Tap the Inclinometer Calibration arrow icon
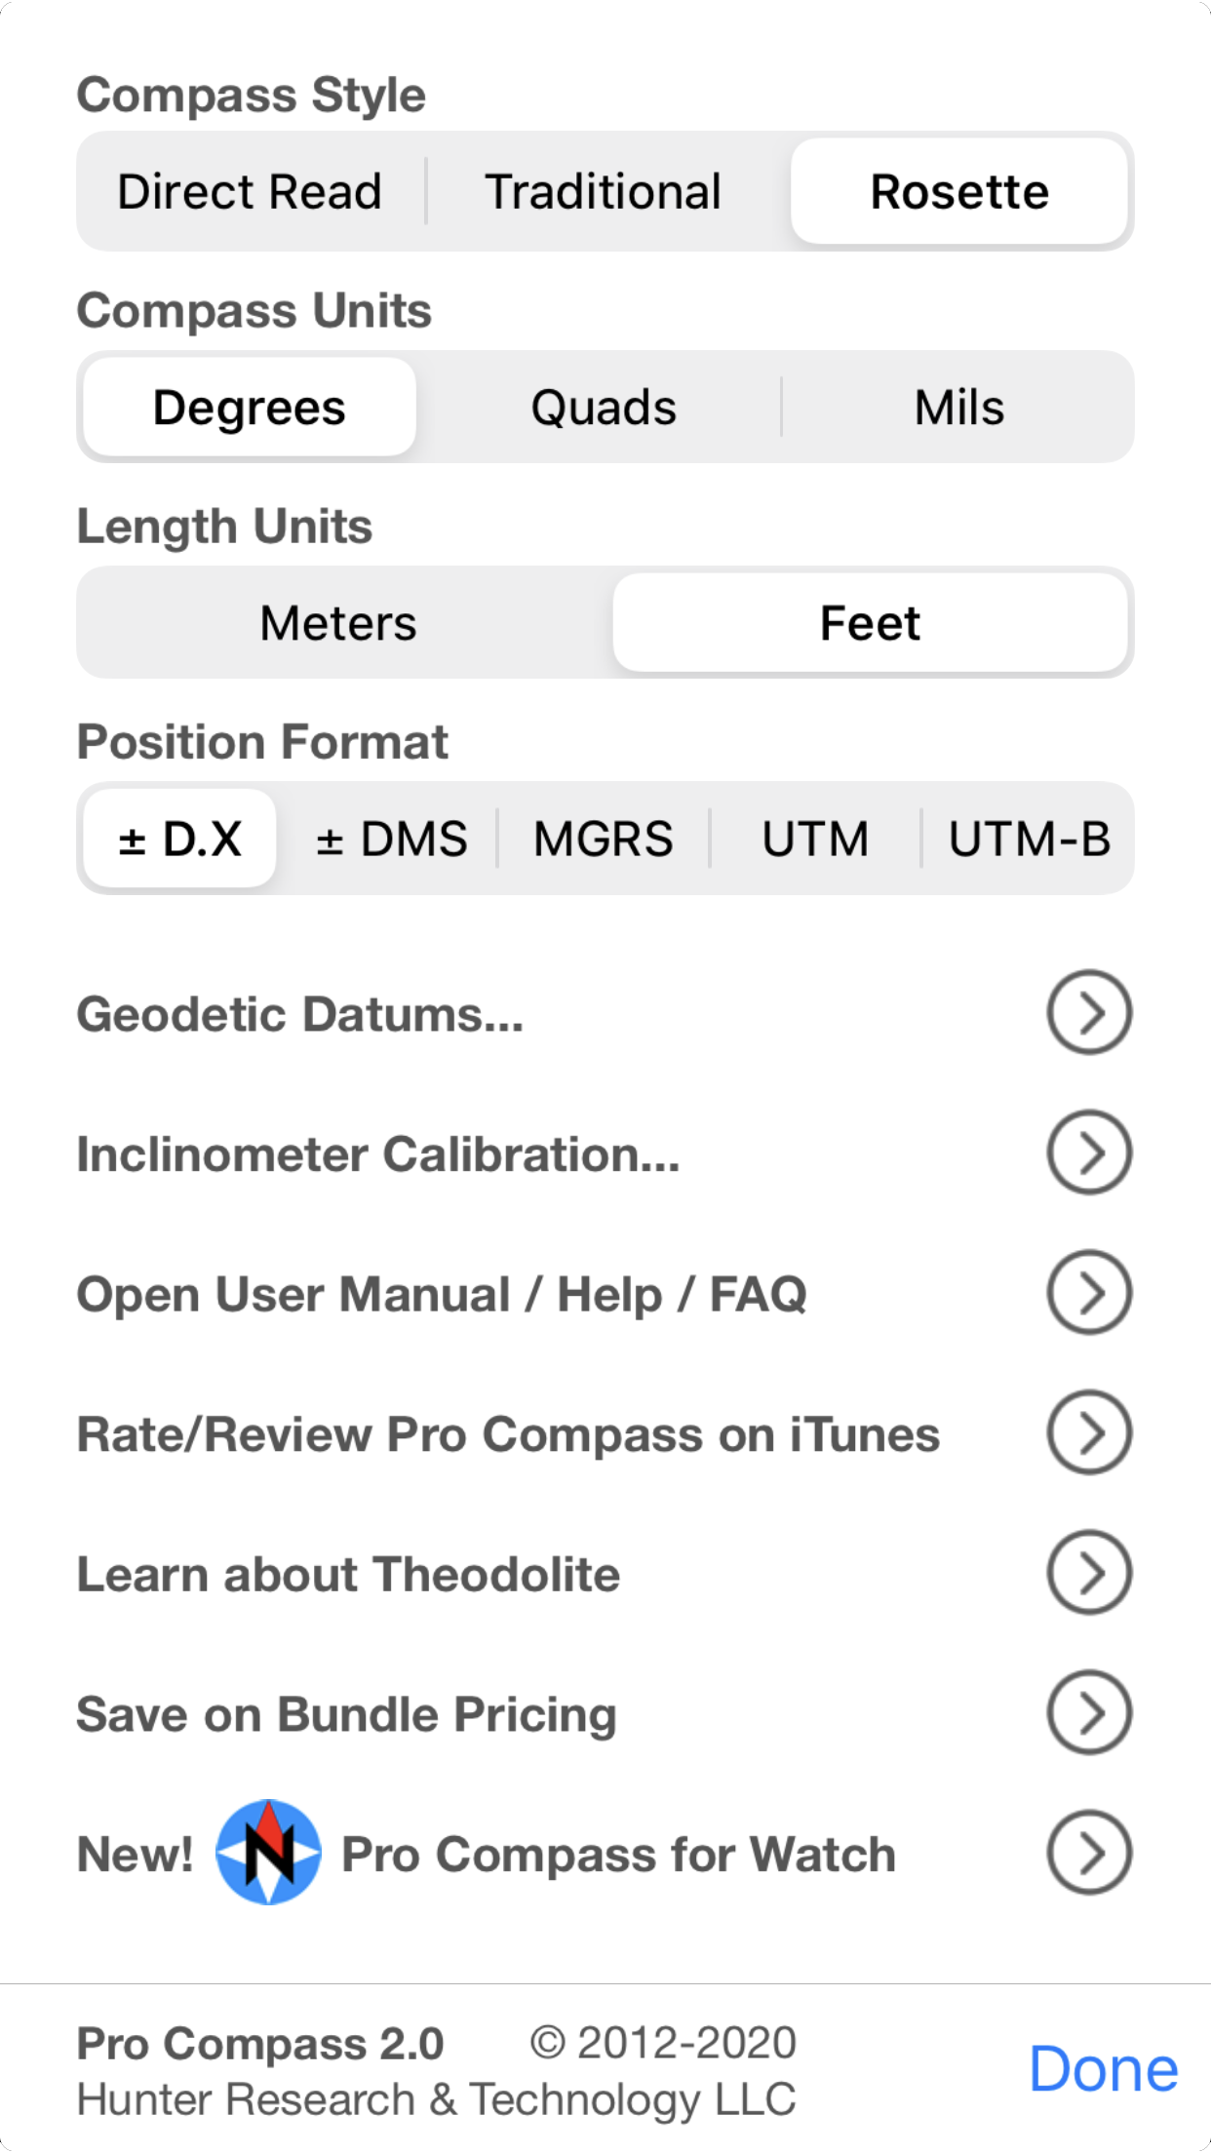Viewport: 1211px width, 2153px height. pos(1089,1153)
